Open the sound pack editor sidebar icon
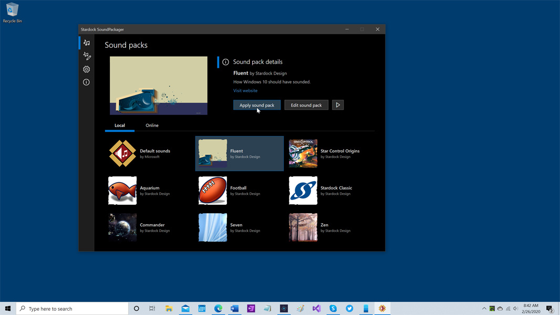Screen dimensions: 560x315 pos(87,56)
